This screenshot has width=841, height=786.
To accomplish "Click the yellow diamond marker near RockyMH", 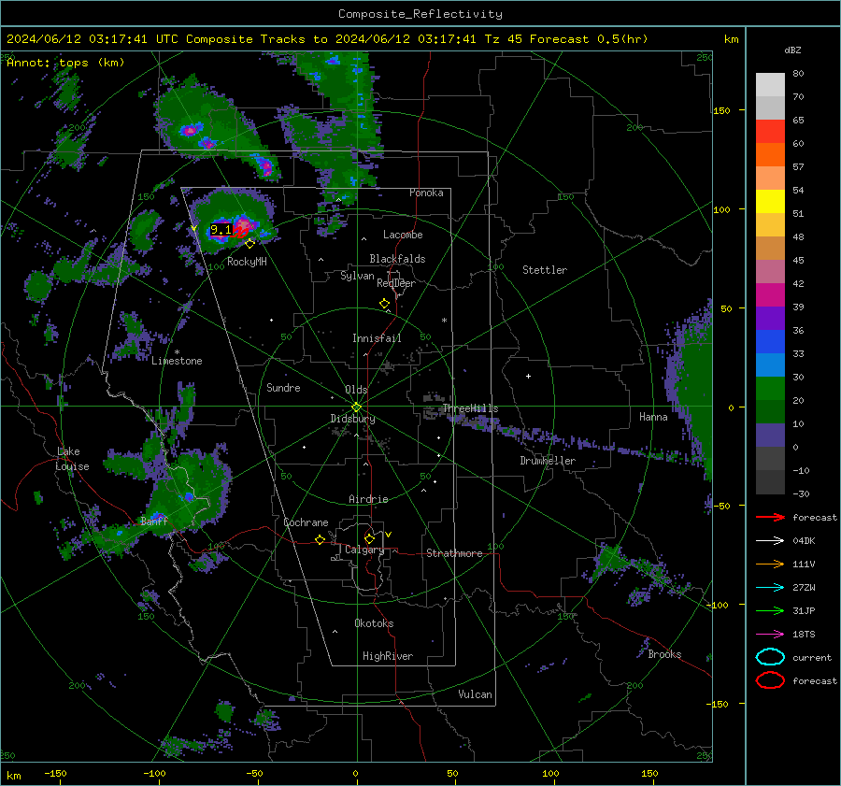I will click(x=249, y=244).
